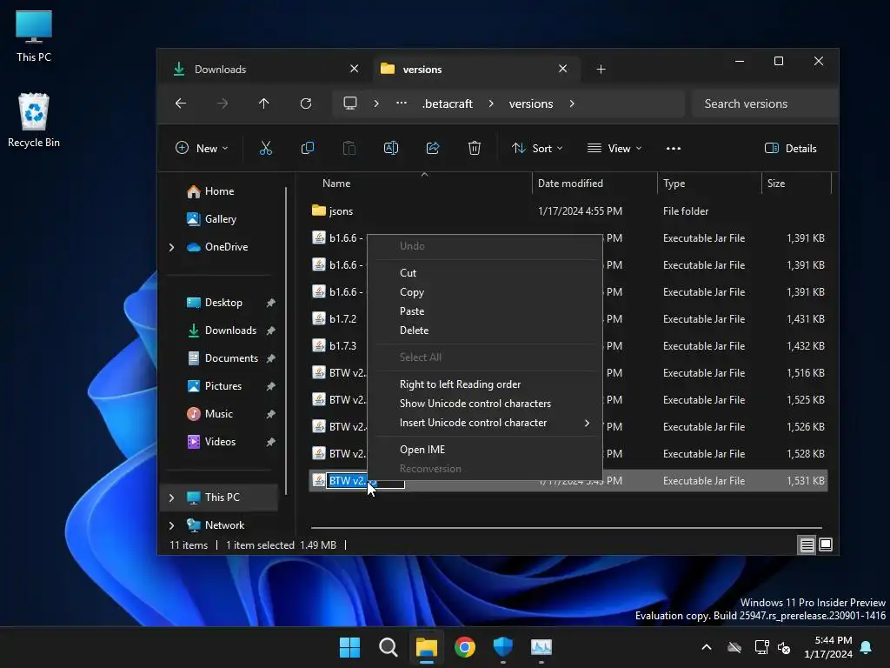Image resolution: width=890 pixels, height=668 pixels.
Task: Click the Copy icon in toolbar
Action: pyautogui.click(x=308, y=148)
